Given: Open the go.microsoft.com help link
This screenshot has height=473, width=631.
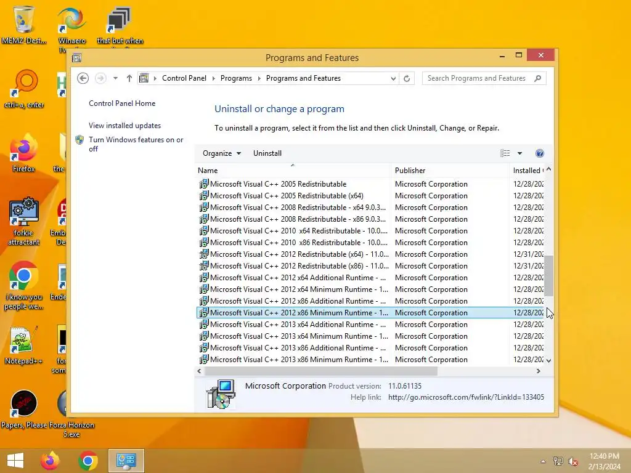Looking at the screenshot, I should pyautogui.click(x=466, y=397).
